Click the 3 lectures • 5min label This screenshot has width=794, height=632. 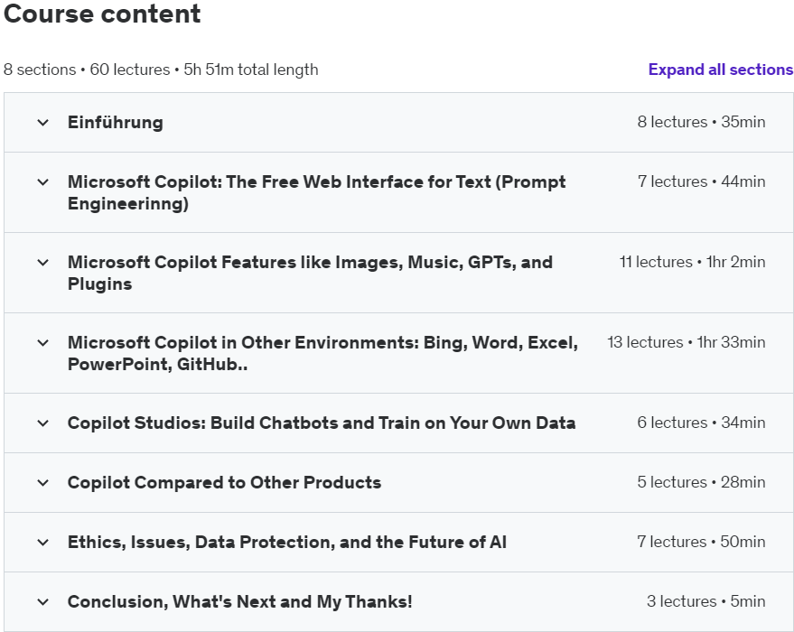pos(705,602)
